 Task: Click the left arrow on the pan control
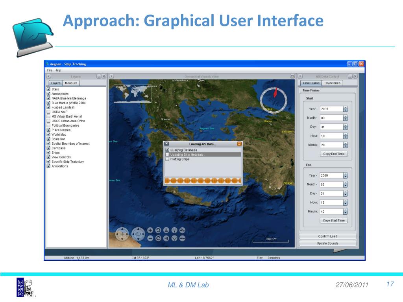(117, 234)
